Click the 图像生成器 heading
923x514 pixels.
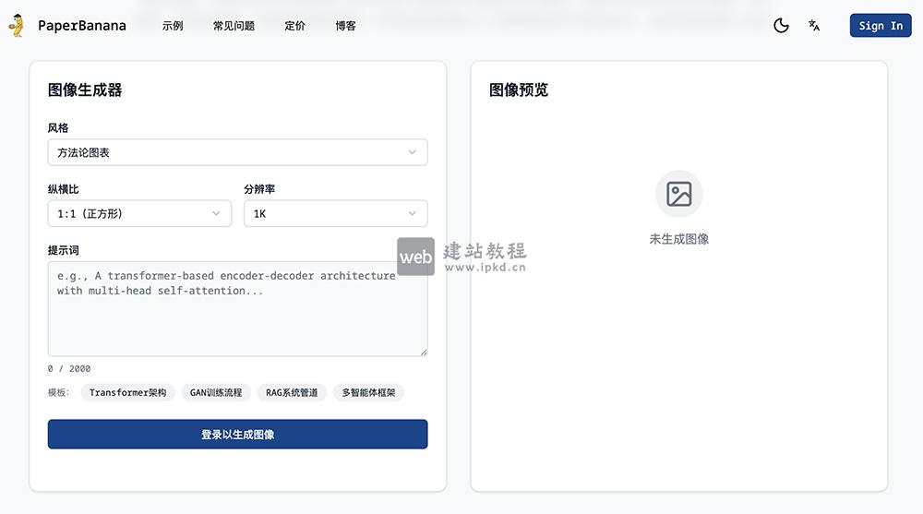click(85, 90)
